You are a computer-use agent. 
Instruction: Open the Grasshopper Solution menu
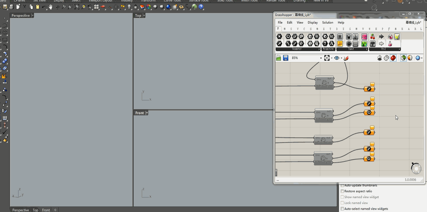[x=328, y=23]
